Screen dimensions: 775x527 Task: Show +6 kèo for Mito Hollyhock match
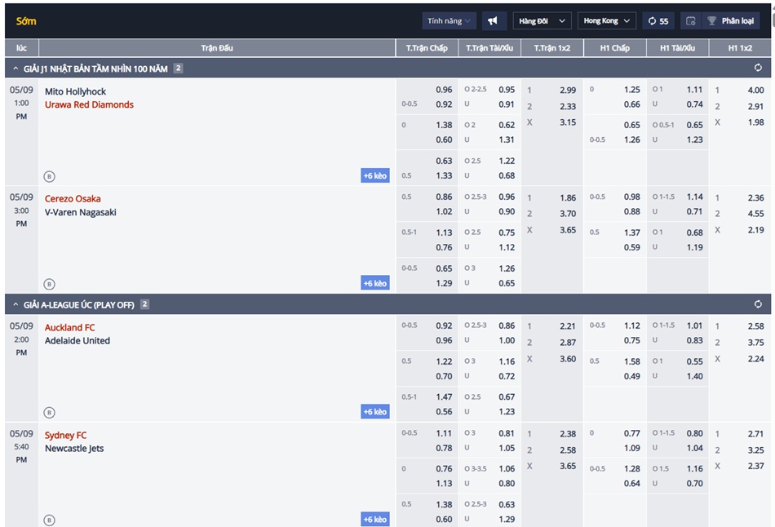point(375,175)
